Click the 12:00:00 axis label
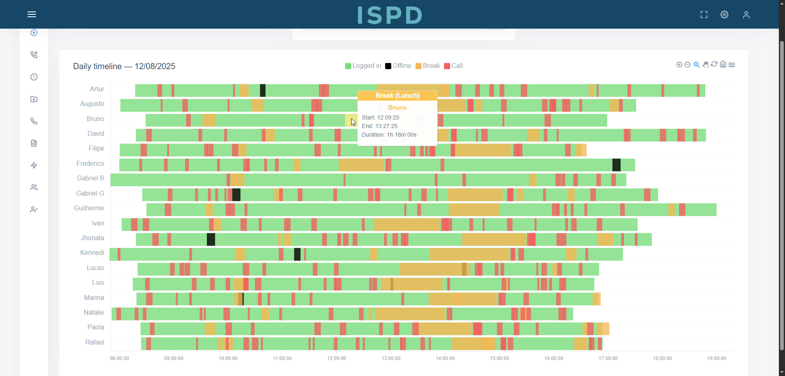Viewport: 785px width, 376px height. pyautogui.click(x=336, y=358)
